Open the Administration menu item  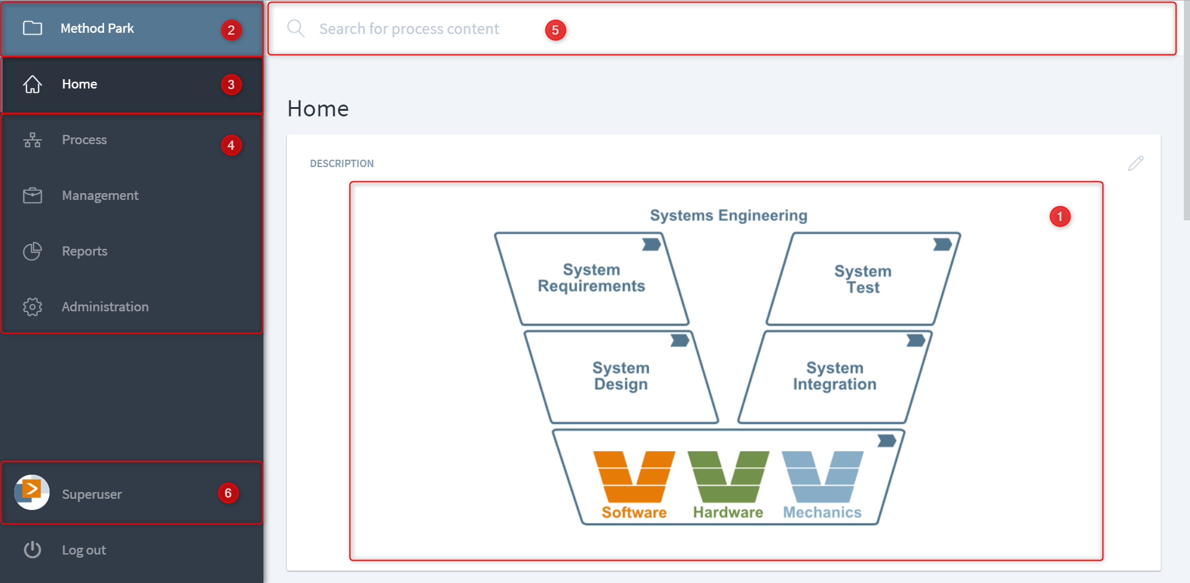105,307
